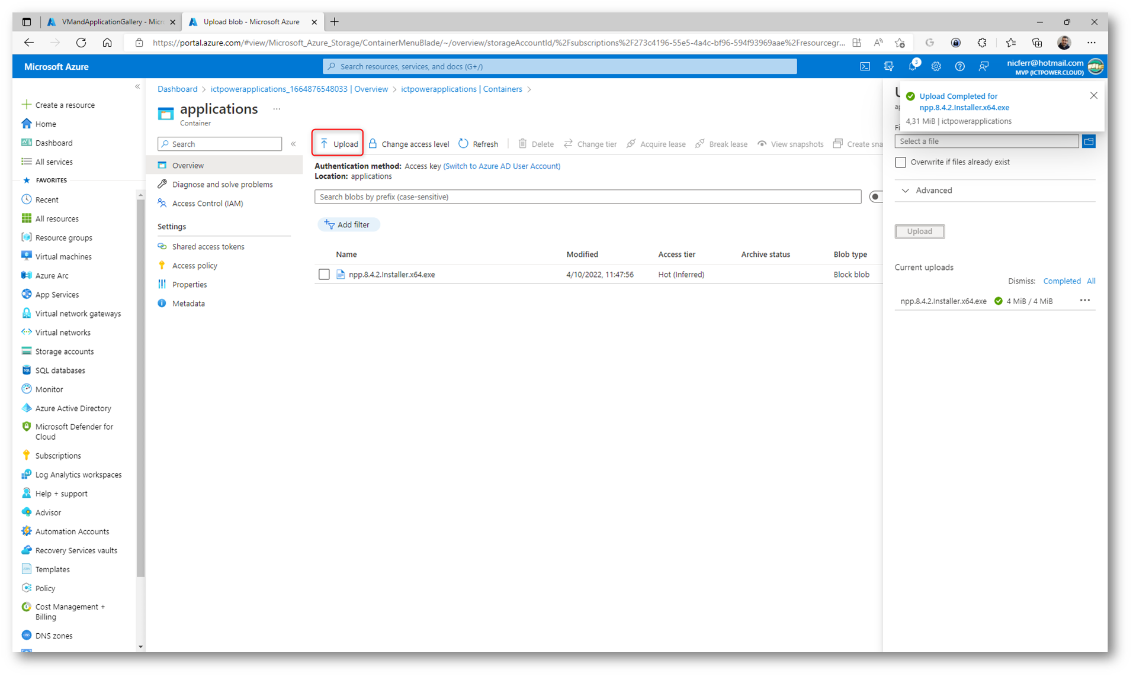
Task: Open Virtual machines in the sidebar
Action: click(x=63, y=257)
